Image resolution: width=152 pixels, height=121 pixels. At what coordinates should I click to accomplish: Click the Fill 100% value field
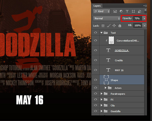138,26
